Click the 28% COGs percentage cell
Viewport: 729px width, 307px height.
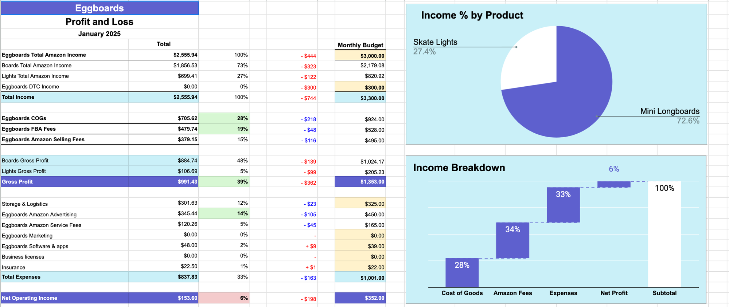click(224, 118)
